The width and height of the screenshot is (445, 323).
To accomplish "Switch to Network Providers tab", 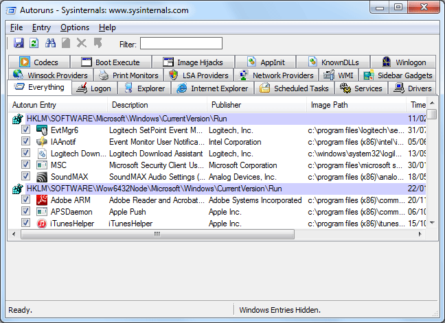I will pos(276,75).
